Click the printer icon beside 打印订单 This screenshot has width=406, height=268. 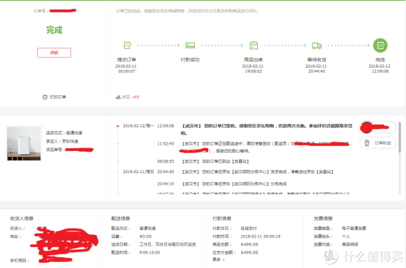point(45,97)
